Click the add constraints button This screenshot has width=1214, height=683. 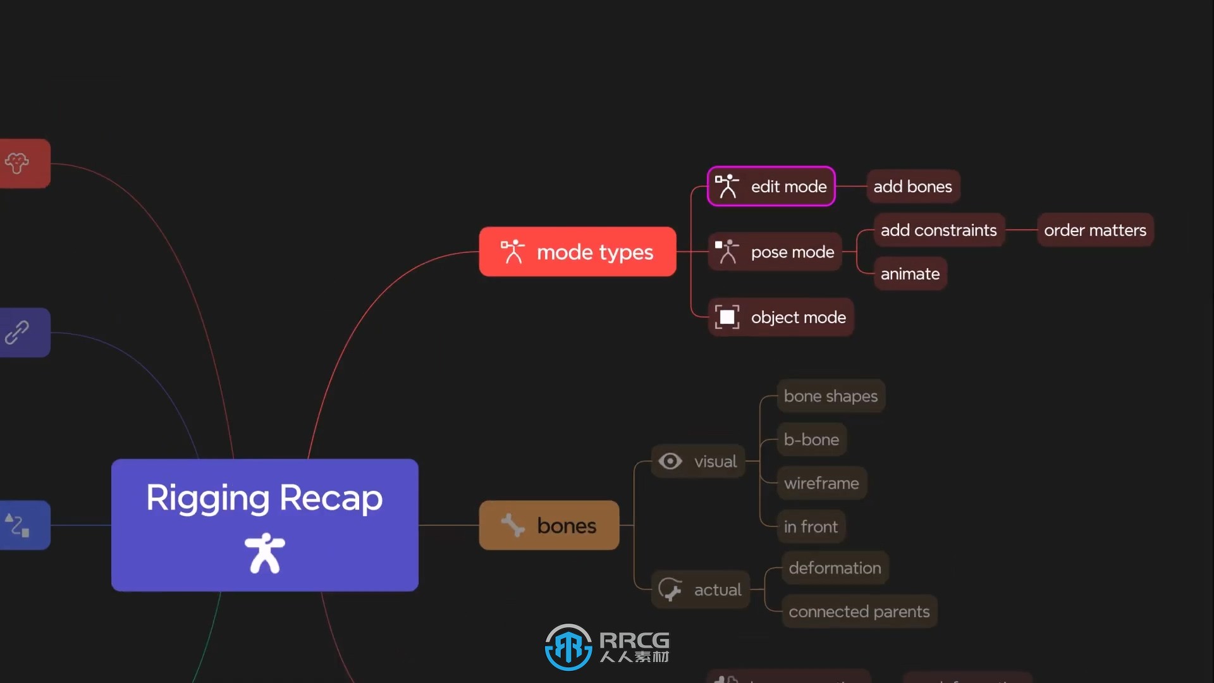point(938,230)
